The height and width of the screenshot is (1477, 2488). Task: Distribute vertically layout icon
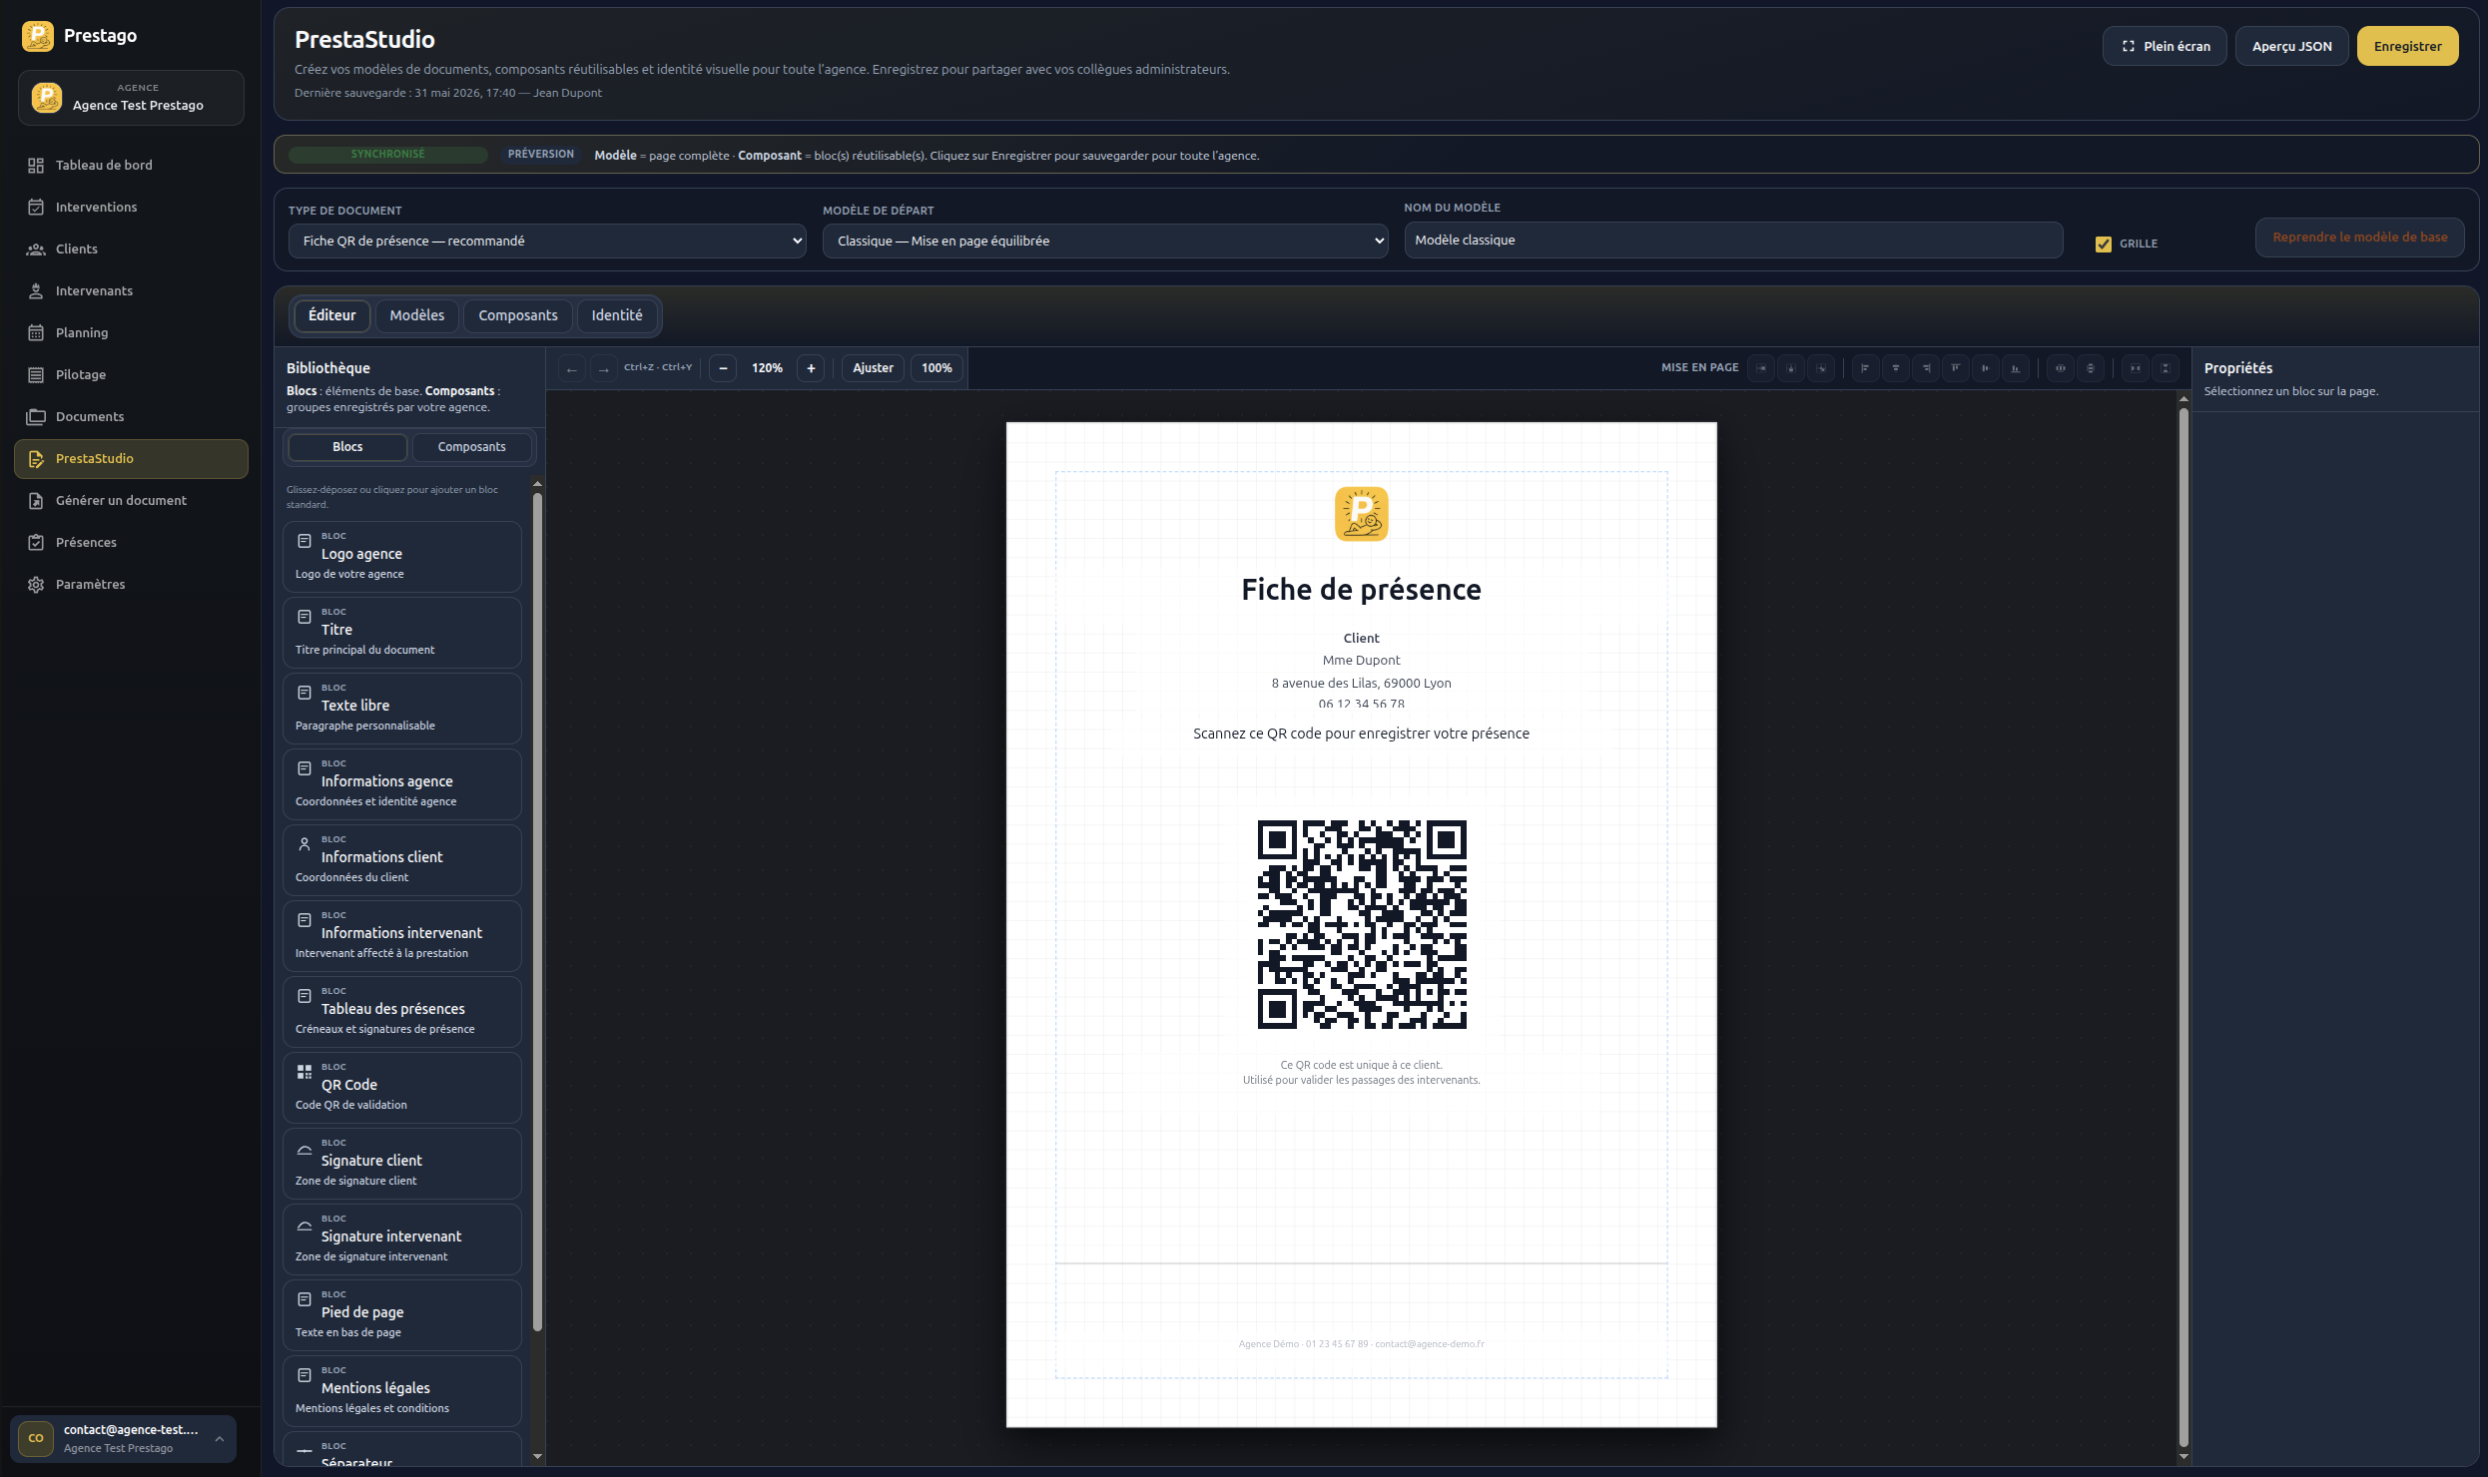pos(2090,368)
